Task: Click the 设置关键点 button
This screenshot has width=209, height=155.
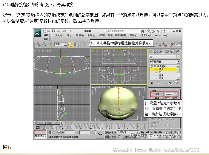Action: click(110, 137)
